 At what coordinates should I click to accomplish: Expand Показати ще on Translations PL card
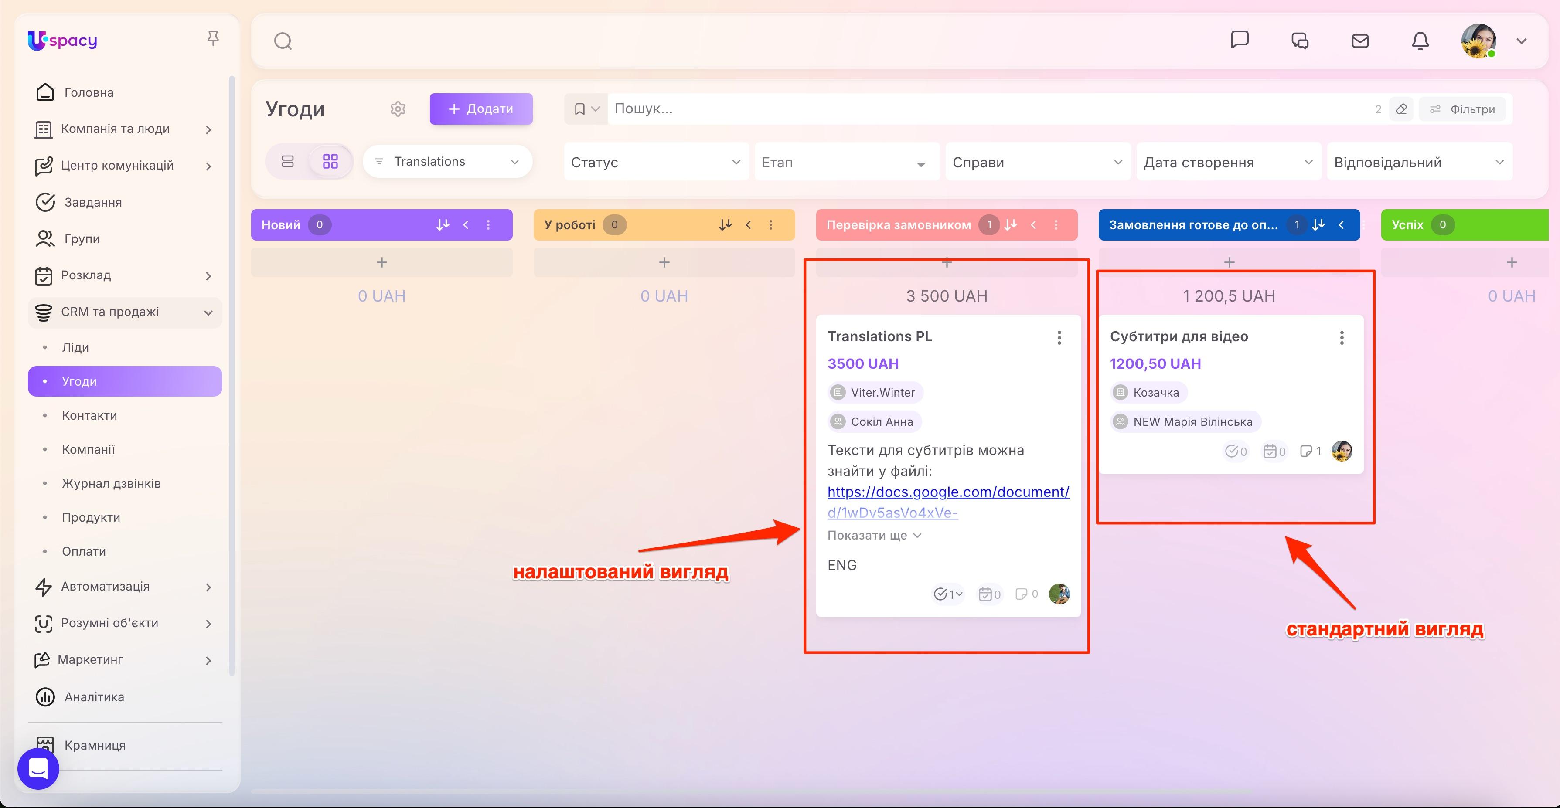[x=875, y=535]
